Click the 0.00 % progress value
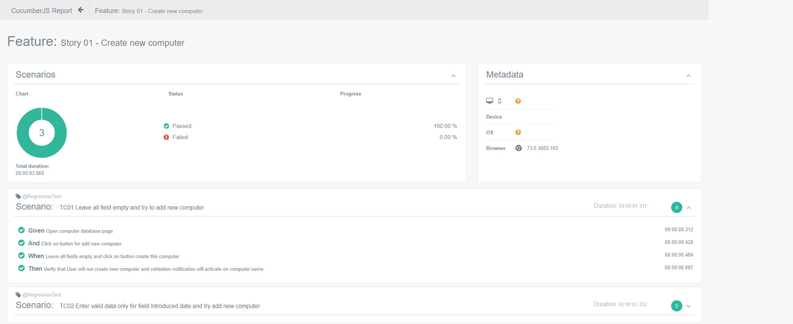The image size is (793, 324). click(x=448, y=137)
